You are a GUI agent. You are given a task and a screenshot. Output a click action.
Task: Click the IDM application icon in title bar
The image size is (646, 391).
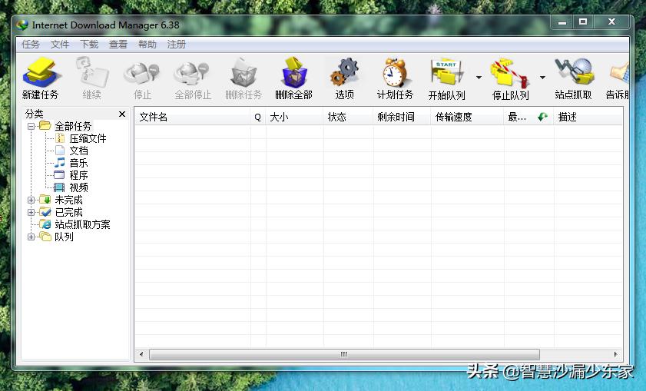(x=22, y=25)
